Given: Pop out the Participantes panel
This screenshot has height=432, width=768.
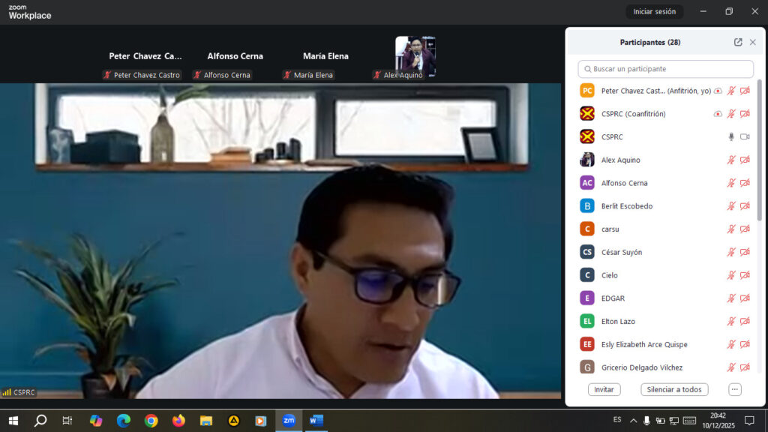Looking at the screenshot, I should (x=738, y=43).
